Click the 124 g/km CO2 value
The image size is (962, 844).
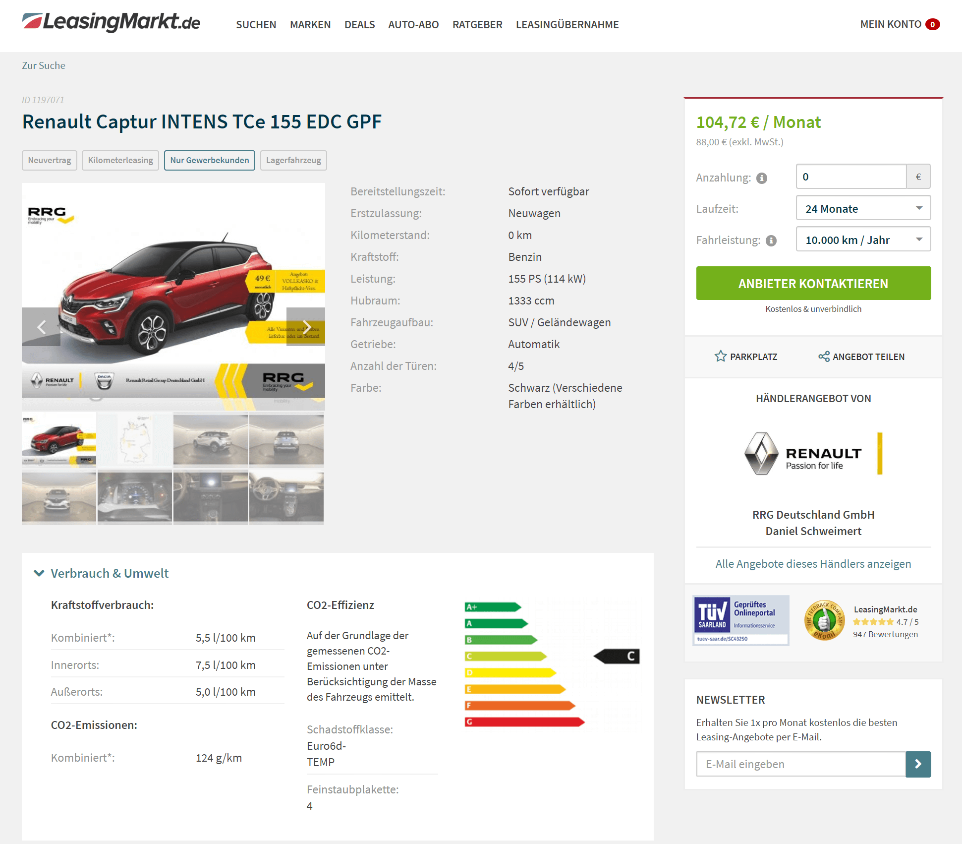pyautogui.click(x=219, y=758)
